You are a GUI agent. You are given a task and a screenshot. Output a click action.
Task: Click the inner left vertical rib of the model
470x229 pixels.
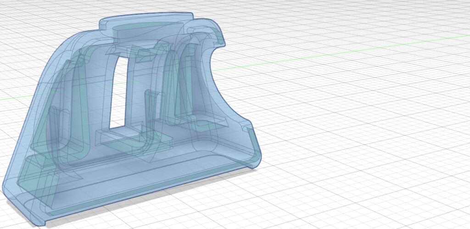point(76,106)
